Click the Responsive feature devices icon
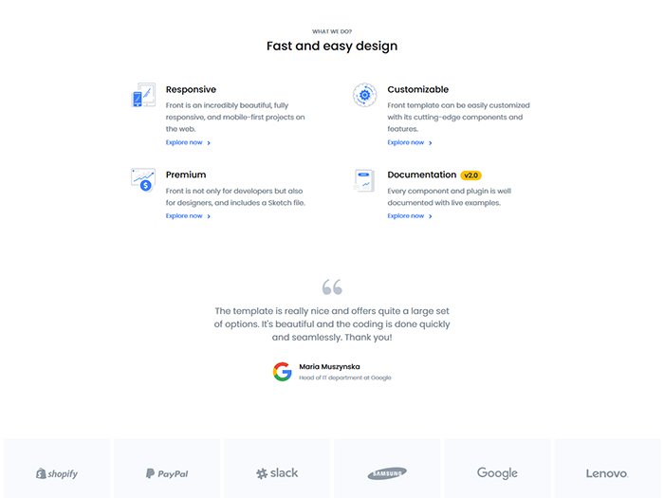 (x=142, y=95)
